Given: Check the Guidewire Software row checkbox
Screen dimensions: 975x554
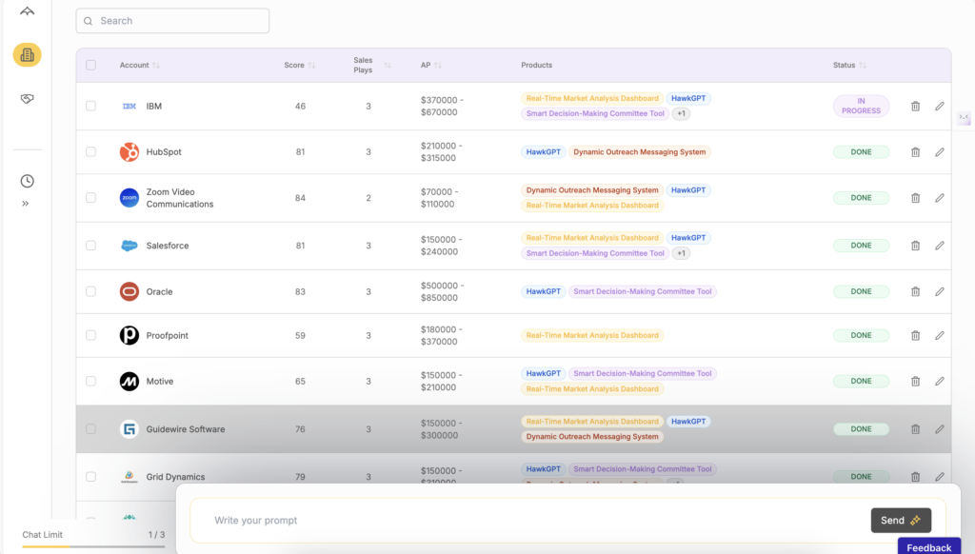Looking at the screenshot, I should (x=90, y=429).
